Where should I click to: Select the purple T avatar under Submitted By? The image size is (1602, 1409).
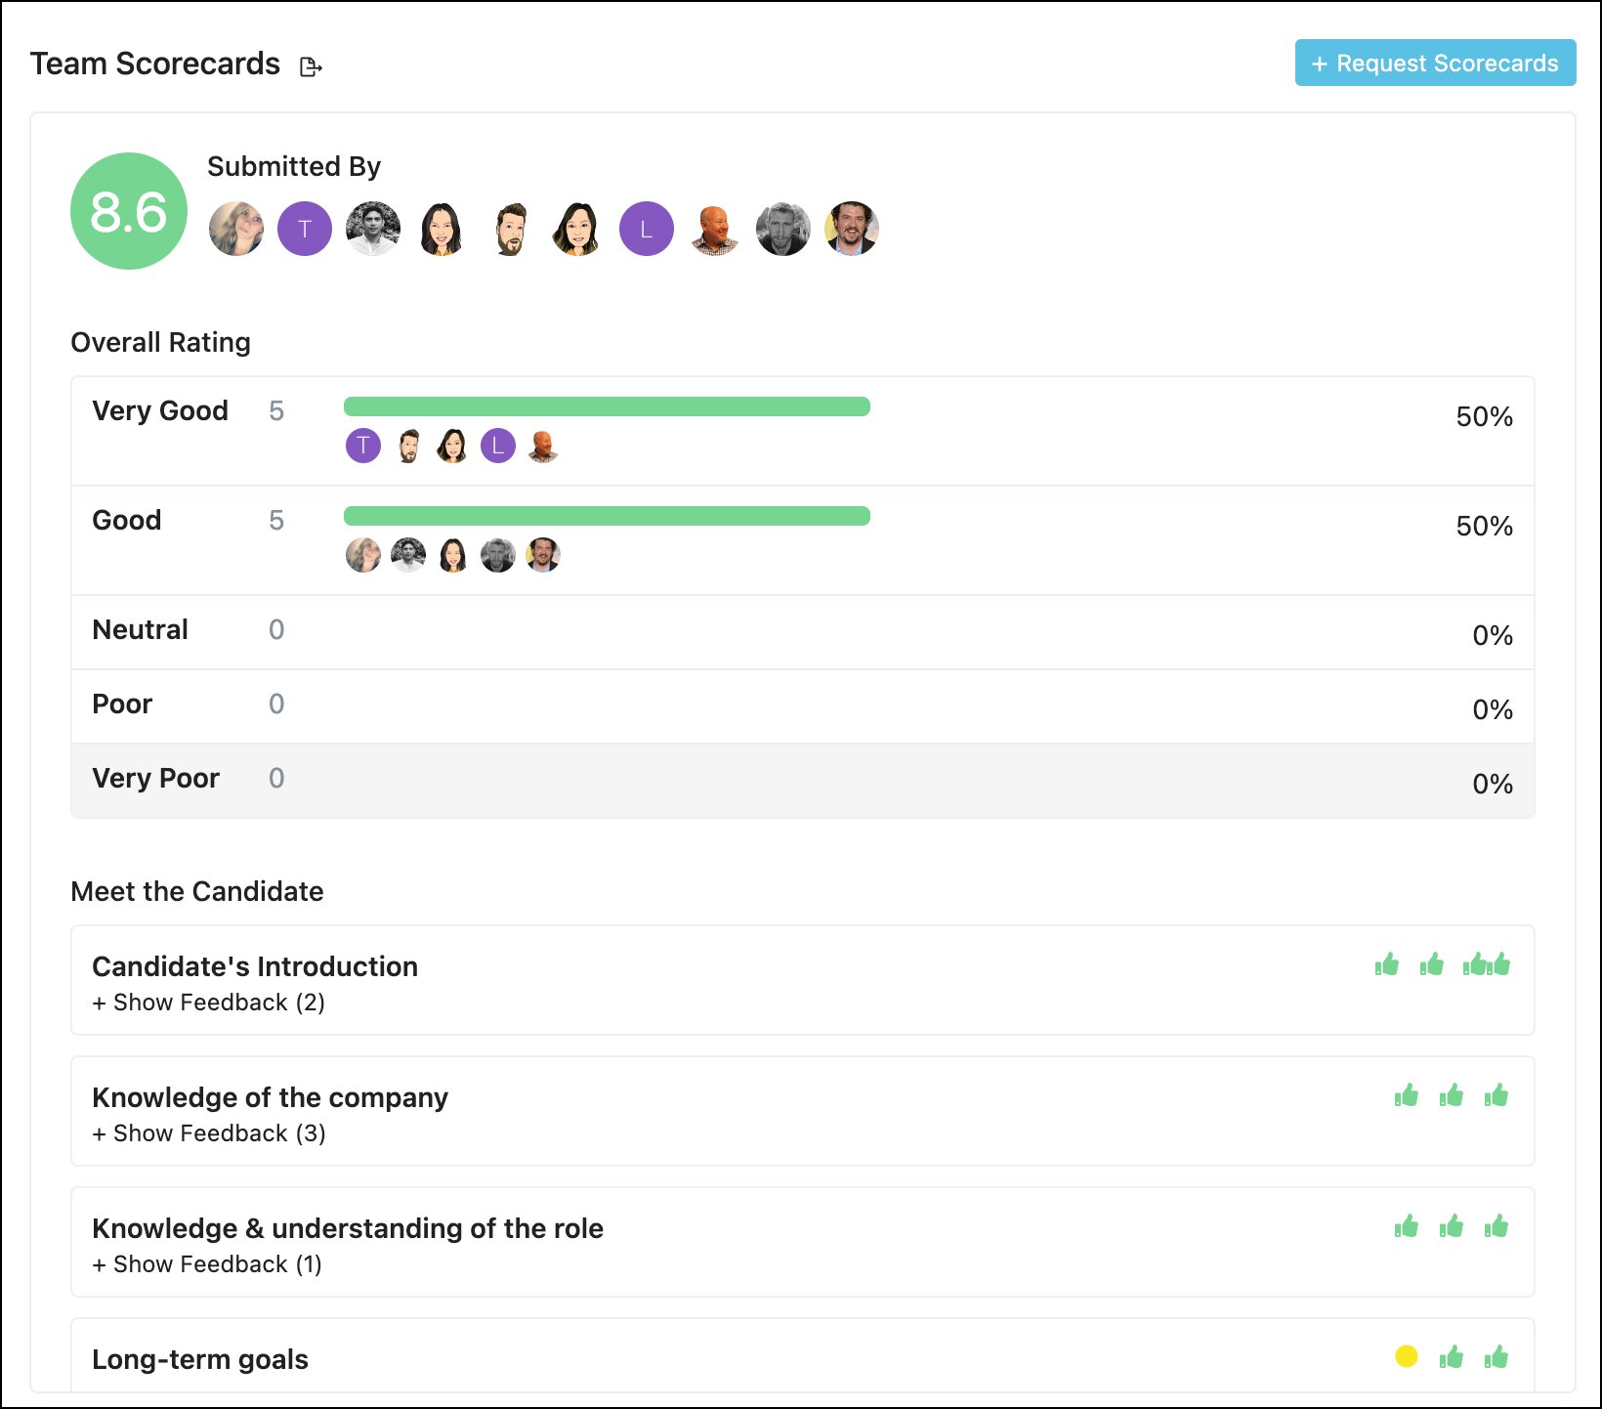(305, 229)
